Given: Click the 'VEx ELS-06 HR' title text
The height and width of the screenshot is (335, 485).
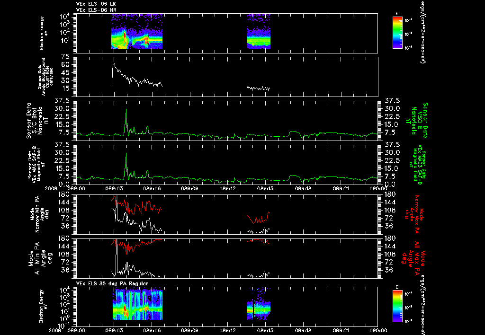Looking at the screenshot, I should [96, 10].
